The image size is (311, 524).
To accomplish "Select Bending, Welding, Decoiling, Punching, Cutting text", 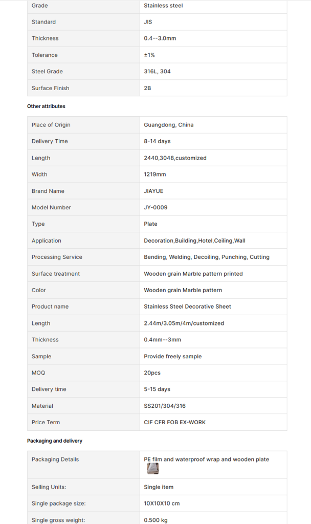I will pyautogui.click(x=207, y=257).
